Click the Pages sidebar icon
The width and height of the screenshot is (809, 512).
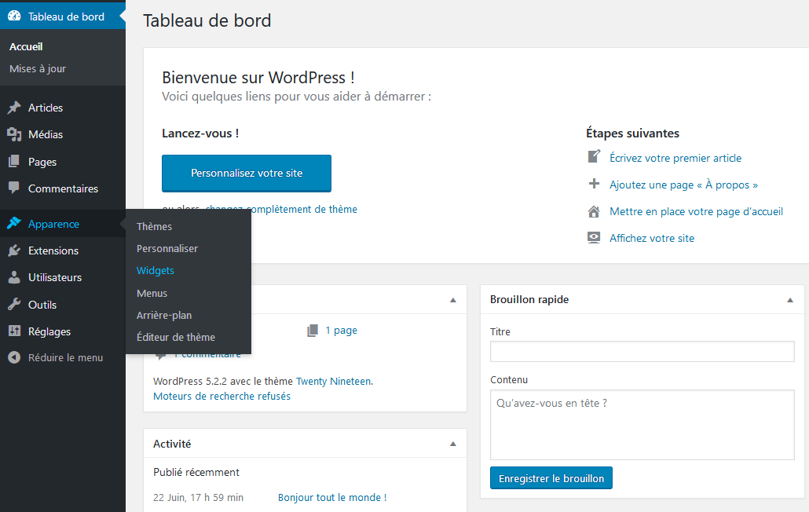click(14, 162)
